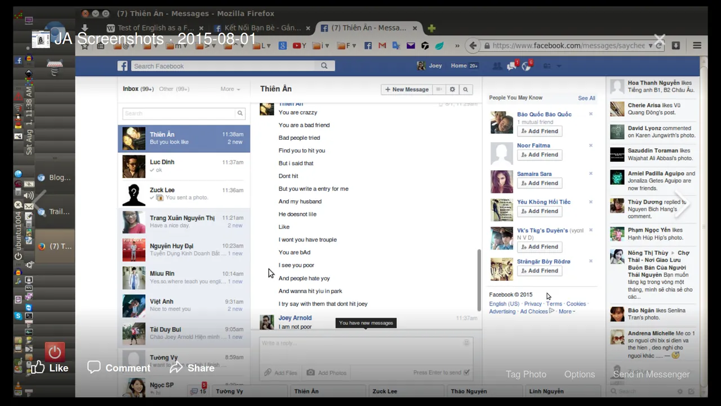Open the Tài Duy Bui conversation
The height and width of the screenshot is (406, 721).
[184, 333]
